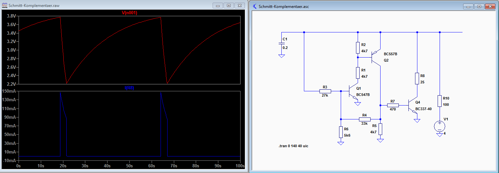Image resolution: width=499 pixels, height=173 pixels.
Task: Click the 3.8V voltage axis label
Action: tap(12, 16)
